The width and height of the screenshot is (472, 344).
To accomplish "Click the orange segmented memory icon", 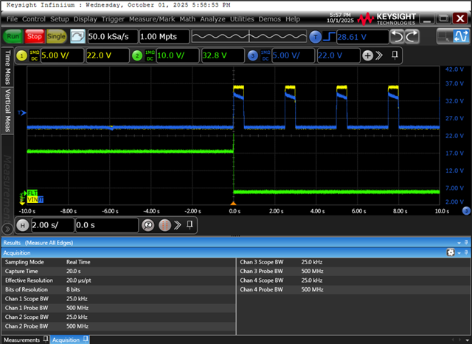I will click(164, 225).
